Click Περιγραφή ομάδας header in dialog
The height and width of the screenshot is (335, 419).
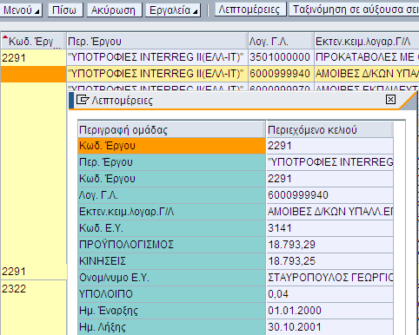(x=172, y=129)
